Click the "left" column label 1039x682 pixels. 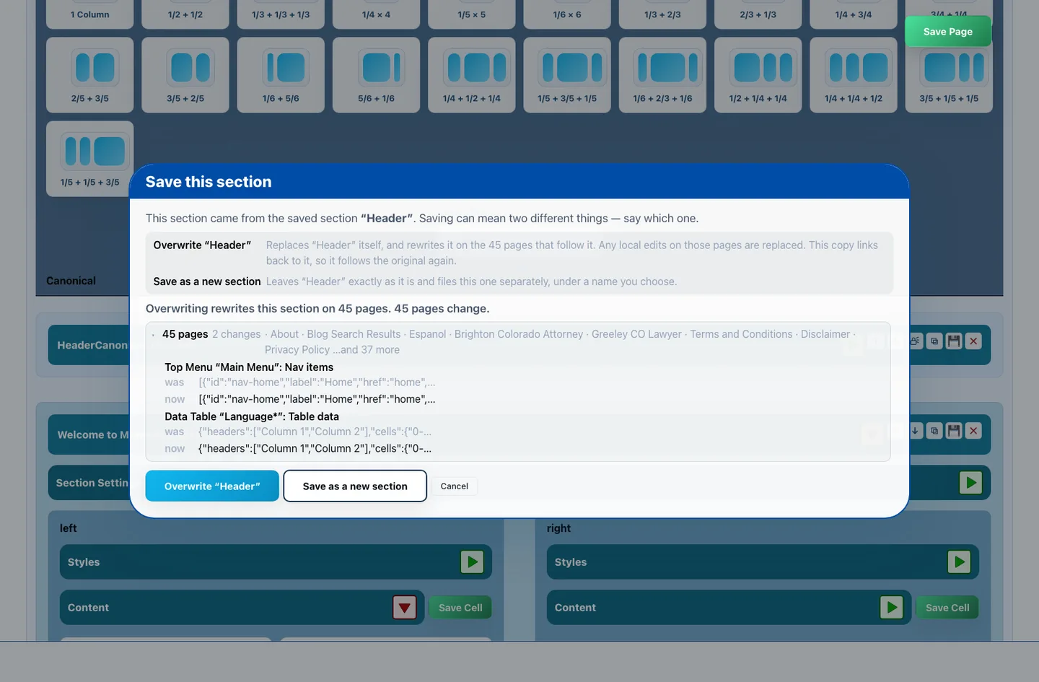tap(68, 528)
